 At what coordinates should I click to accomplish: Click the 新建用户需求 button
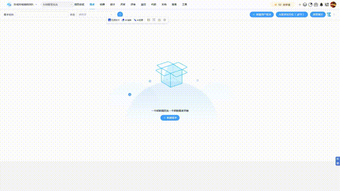(x=261, y=14)
